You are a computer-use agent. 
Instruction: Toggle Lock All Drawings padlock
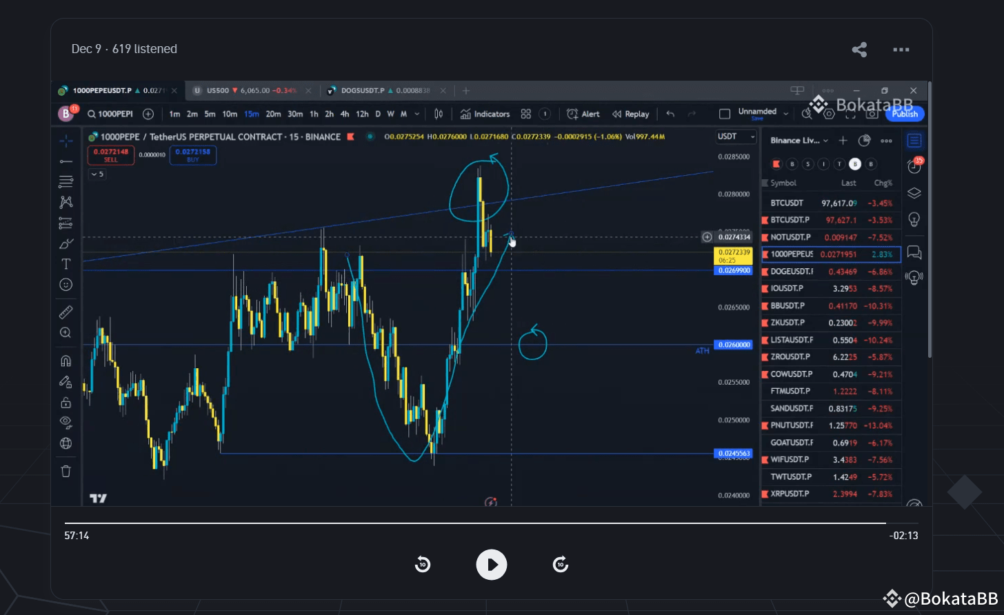pyautogui.click(x=66, y=403)
